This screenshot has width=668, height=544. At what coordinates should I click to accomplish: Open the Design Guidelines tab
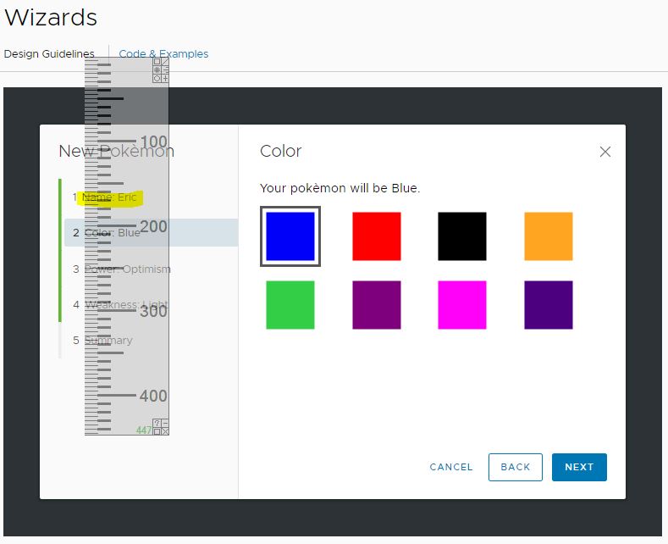pyautogui.click(x=49, y=53)
